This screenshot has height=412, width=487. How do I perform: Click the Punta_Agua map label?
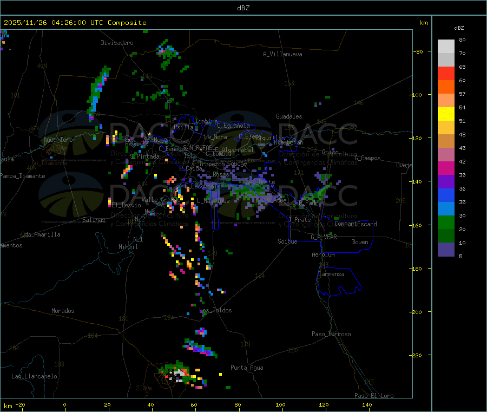tap(247, 368)
